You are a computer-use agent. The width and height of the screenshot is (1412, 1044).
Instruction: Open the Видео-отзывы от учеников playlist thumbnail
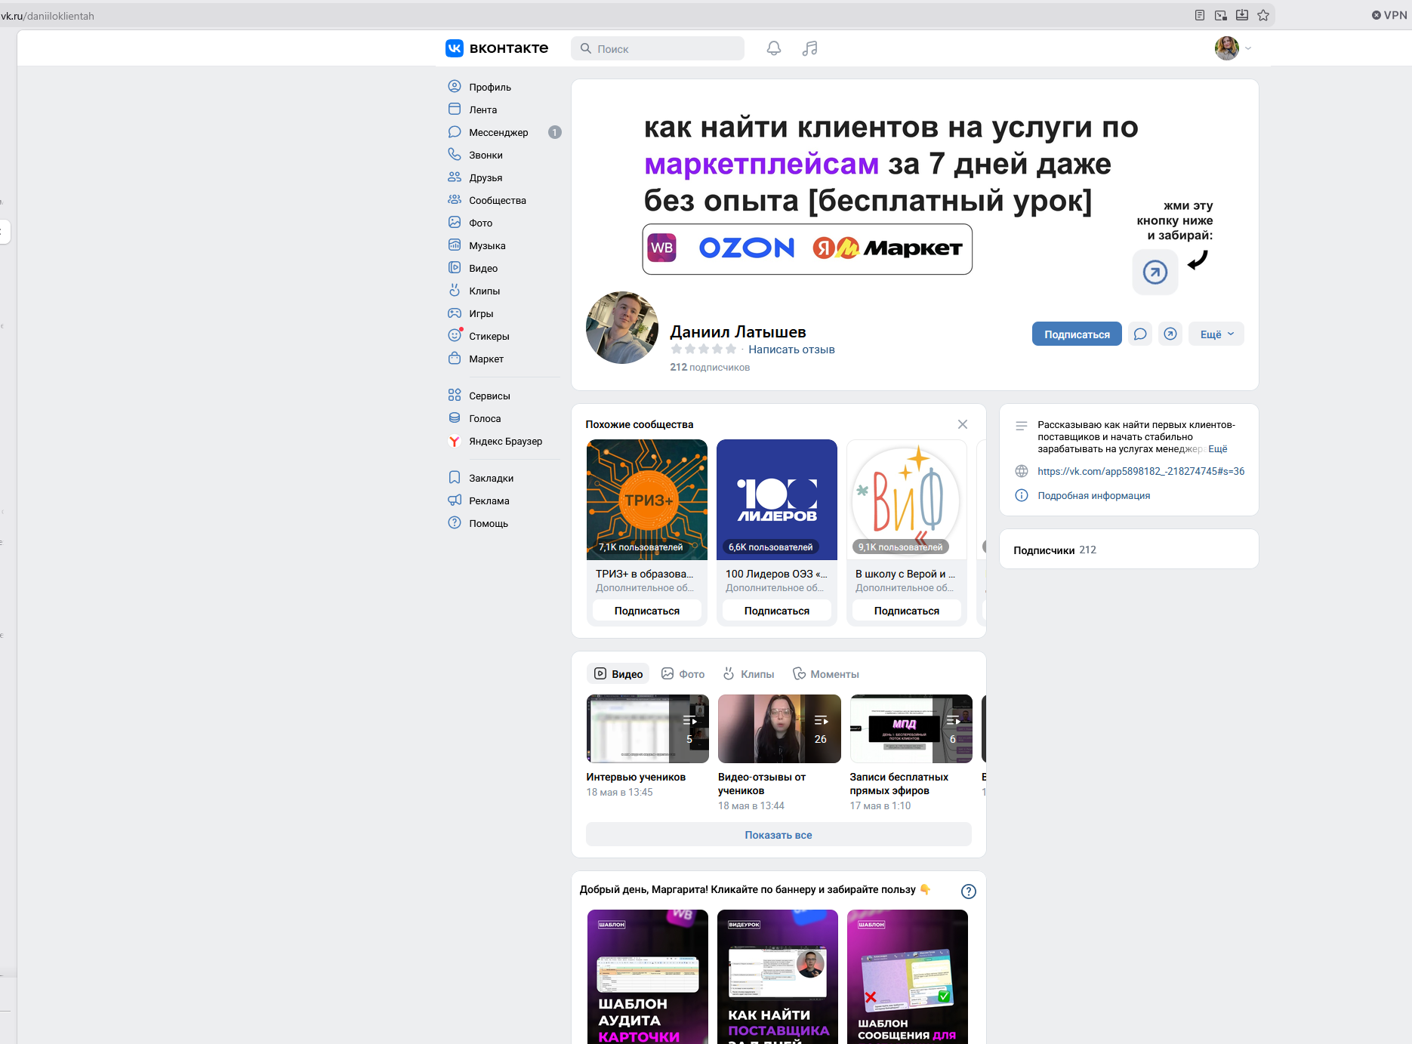[x=779, y=728]
